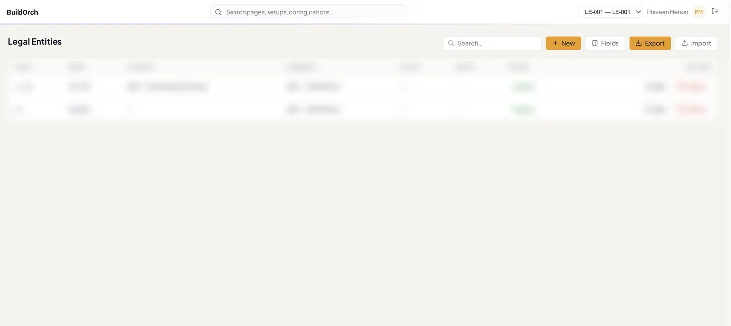Click the download icon on the Export button

(x=639, y=43)
